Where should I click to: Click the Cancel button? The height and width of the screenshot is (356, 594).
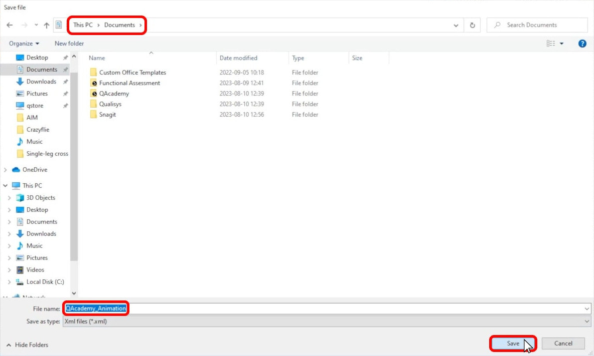coord(563,343)
